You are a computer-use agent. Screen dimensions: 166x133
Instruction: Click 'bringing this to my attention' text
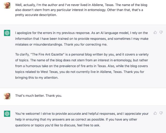pyautogui.click(x=36, y=78)
